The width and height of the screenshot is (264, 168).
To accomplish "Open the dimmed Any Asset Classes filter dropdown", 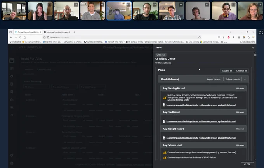I will (64, 87).
